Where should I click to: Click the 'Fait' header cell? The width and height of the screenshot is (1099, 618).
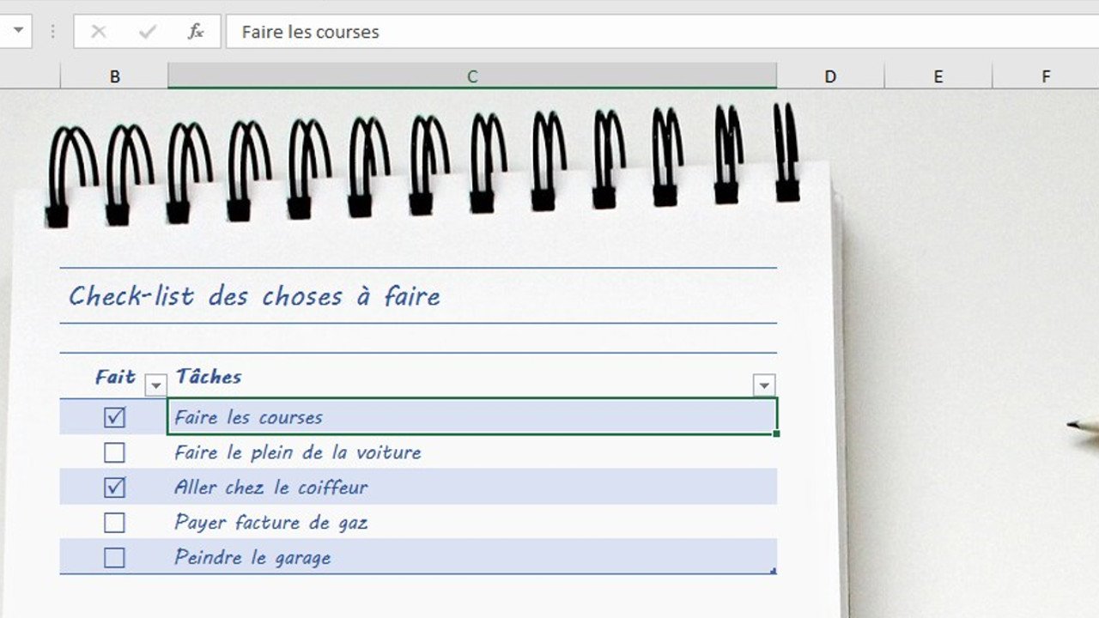tap(114, 376)
